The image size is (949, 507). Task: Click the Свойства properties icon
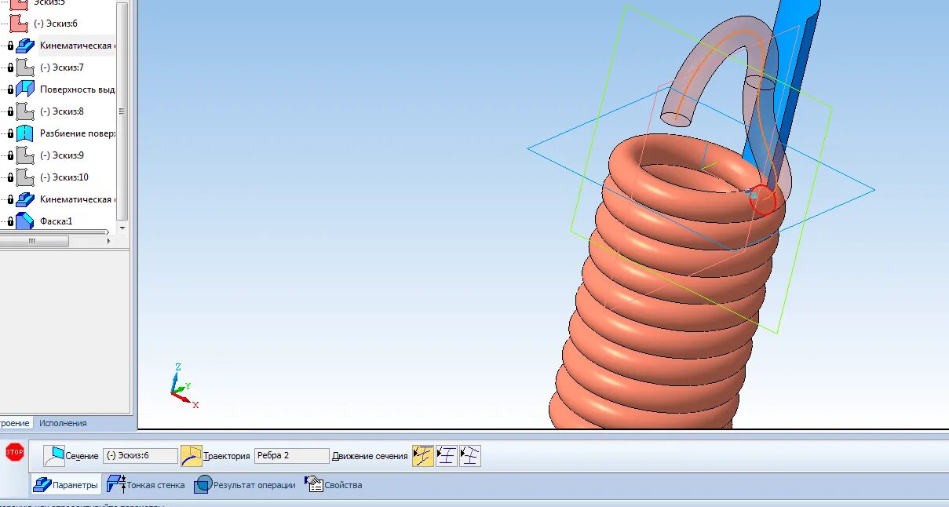[314, 484]
